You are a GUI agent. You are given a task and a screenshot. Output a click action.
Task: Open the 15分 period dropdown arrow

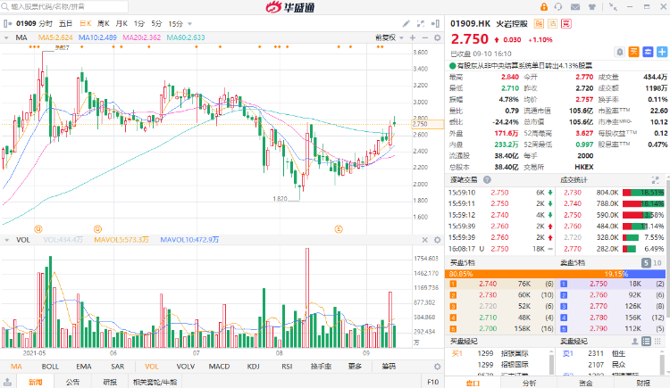tap(190, 24)
